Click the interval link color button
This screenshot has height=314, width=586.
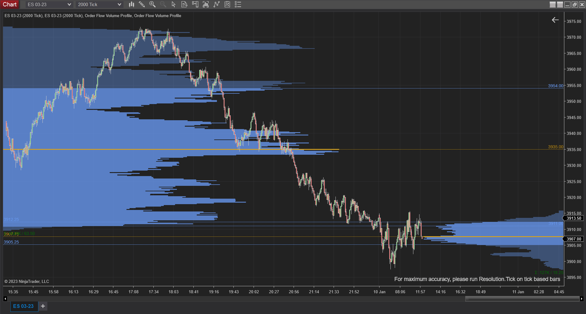(560, 5)
